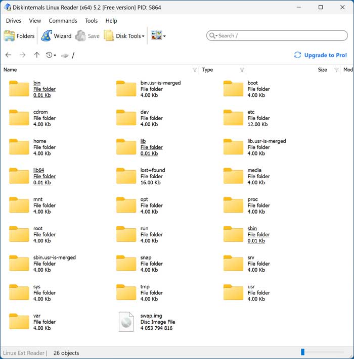Select the bin.usr-is-merged folder icon
Screen dimensions: 354x359
pos(126,88)
